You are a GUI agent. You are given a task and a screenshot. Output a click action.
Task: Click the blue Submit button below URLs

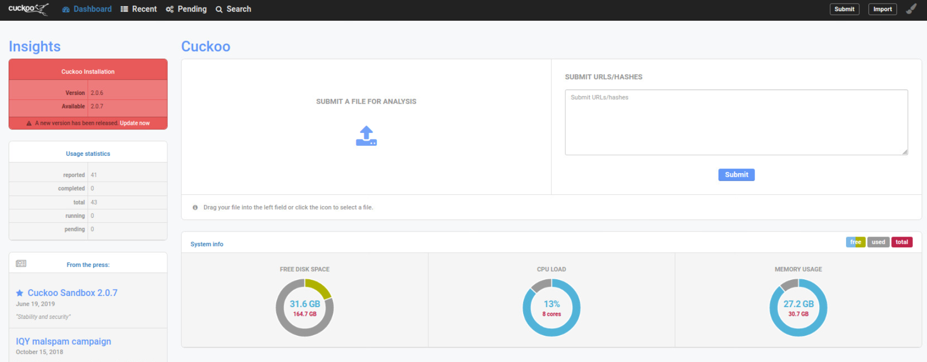click(736, 175)
